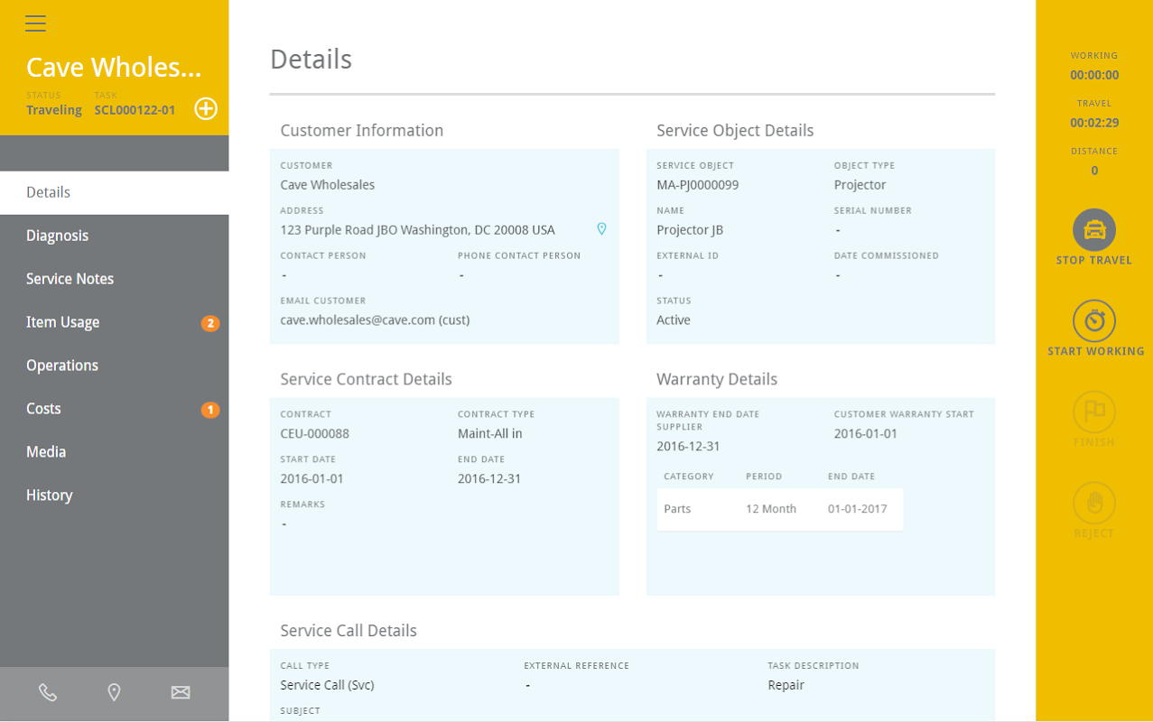Tap the phone icon in the bottom bar

click(x=48, y=692)
